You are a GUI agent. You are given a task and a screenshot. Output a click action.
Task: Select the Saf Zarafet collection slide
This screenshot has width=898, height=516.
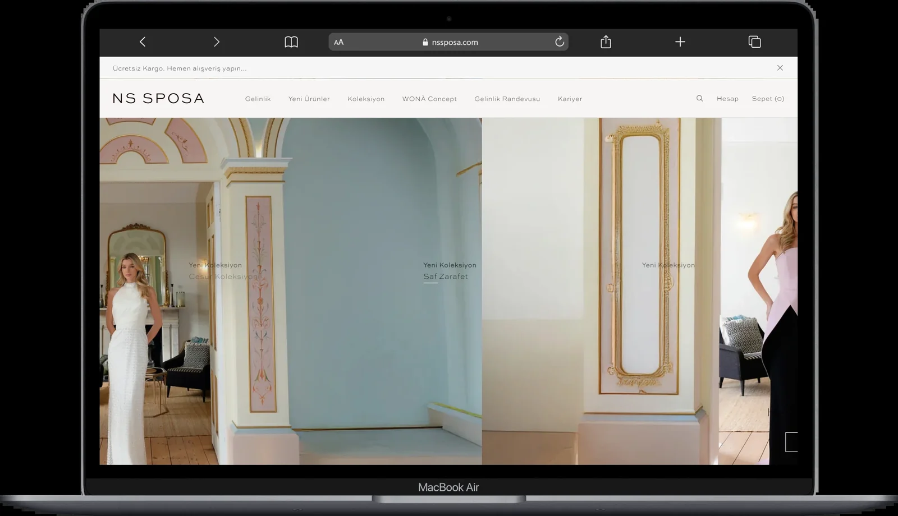[446, 277]
